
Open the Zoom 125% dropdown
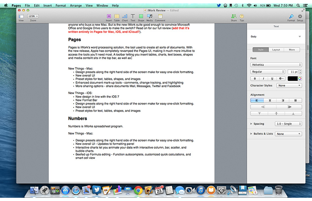[x=33, y=16]
